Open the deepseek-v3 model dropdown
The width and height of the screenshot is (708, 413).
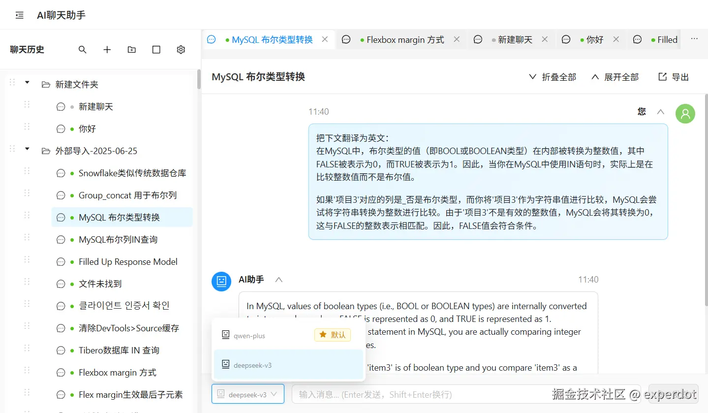(x=248, y=394)
